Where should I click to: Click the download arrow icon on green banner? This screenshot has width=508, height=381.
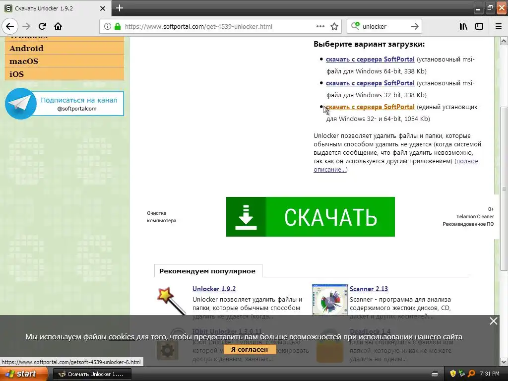(246, 217)
